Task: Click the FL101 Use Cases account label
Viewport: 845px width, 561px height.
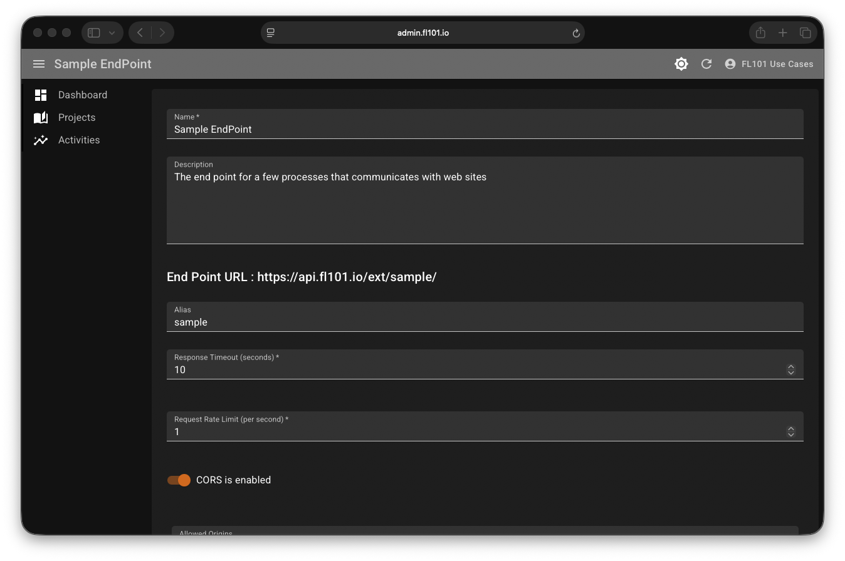Action: 777,64
